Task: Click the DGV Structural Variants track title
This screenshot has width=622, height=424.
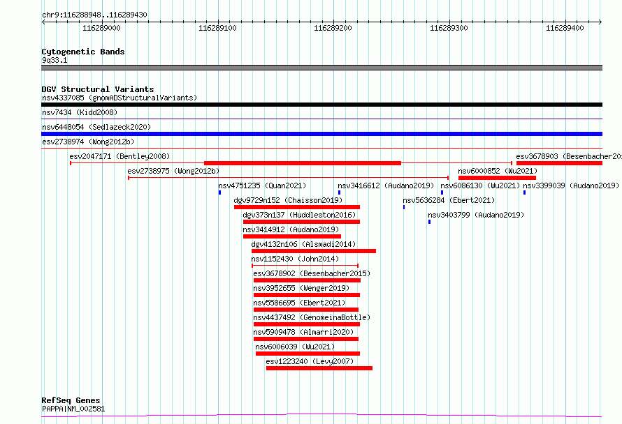Action: point(98,89)
